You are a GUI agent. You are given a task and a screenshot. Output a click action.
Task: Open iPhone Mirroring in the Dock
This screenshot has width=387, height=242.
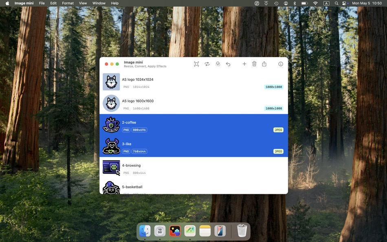220,231
